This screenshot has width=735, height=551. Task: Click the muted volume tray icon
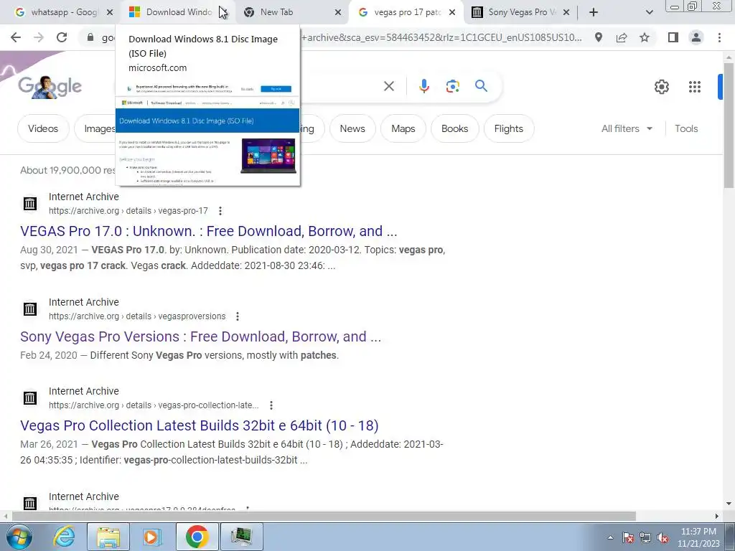[x=663, y=538]
